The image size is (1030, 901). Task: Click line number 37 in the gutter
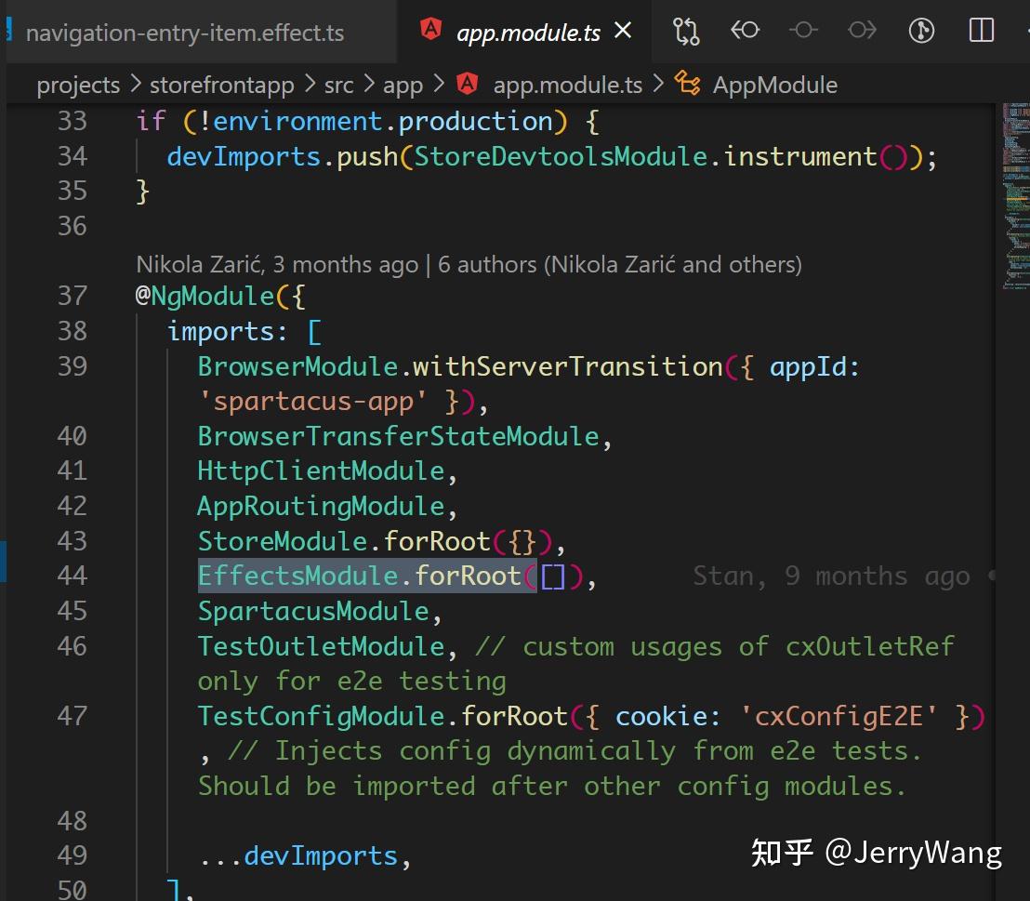pyautogui.click(x=73, y=296)
